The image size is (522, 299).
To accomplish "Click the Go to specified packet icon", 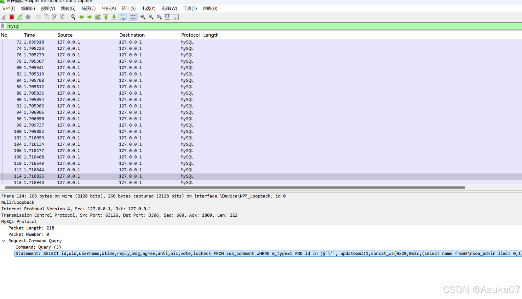I will pyautogui.click(x=98, y=17).
